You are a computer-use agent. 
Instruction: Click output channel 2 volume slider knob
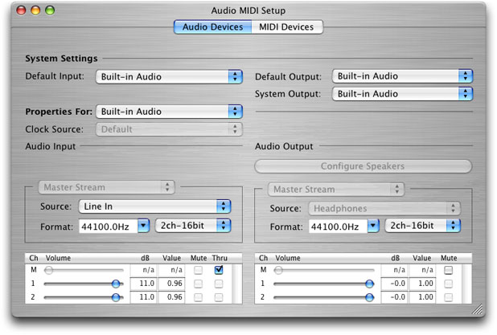point(370,297)
